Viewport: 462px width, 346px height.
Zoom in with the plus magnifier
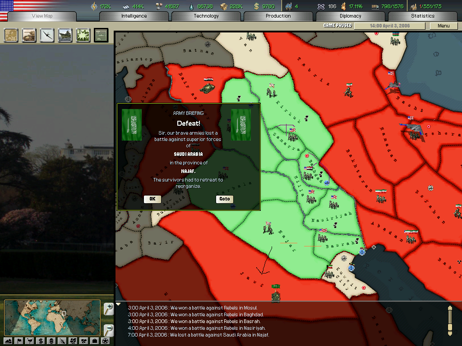tap(109, 309)
